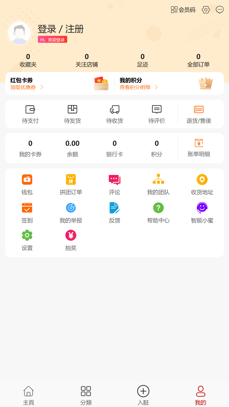Open 待收货 awaiting delivery orders
This screenshot has height=407, width=229.
[x=114, y=114]
